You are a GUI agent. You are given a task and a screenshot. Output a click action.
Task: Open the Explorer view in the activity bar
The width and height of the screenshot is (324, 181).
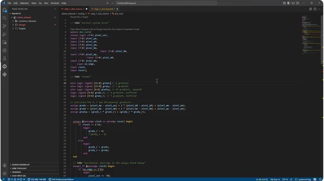coord(5,10)
